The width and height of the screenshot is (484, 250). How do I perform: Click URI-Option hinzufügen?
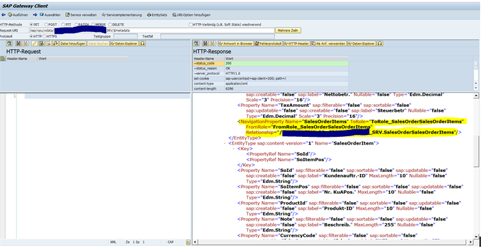(x=191, y=15)
